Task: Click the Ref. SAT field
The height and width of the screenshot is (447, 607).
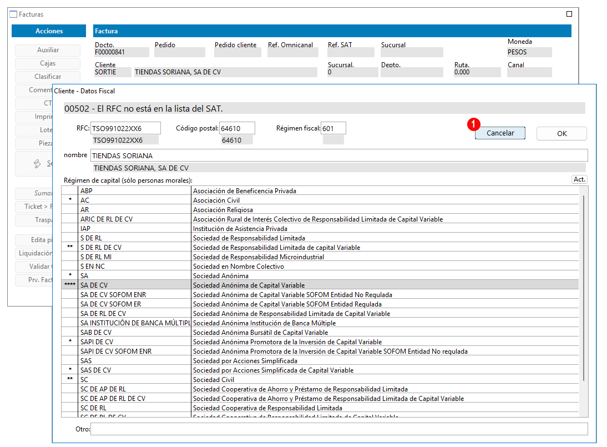Action: pyautogui.click(x=351, y=52)
